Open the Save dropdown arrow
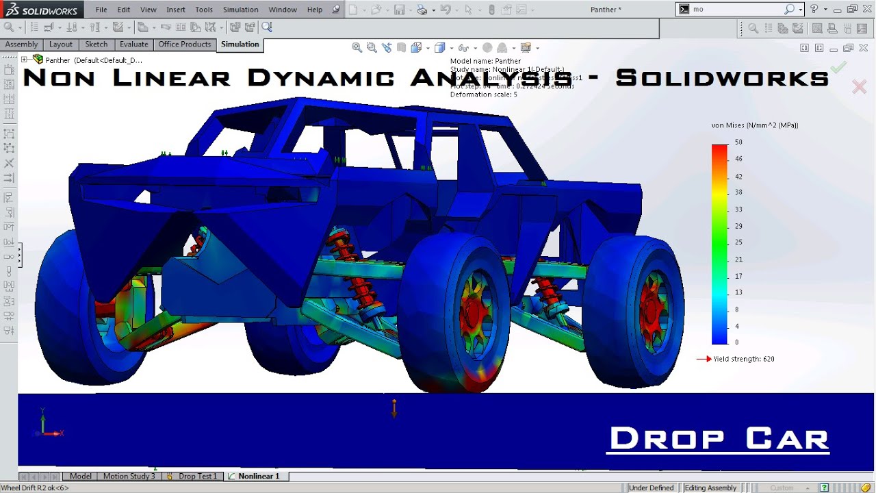The width and height of the screenshot is (876, 493). click(409, 10)
